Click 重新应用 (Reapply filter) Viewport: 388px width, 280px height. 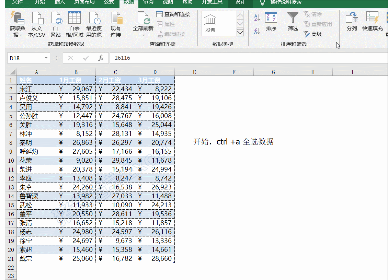(318, 24)
